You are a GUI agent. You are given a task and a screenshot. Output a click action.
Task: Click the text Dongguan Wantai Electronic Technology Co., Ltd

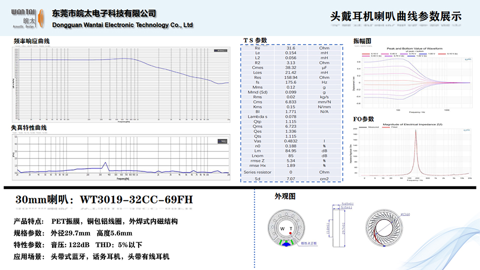(x=122, y=25)
